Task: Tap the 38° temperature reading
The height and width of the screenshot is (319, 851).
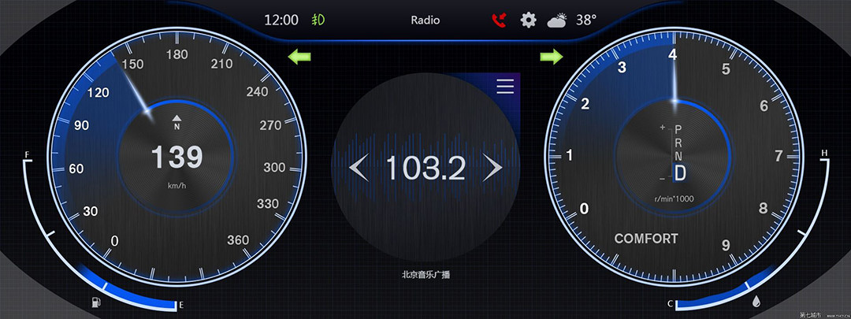Action: (x=585, y=20)
